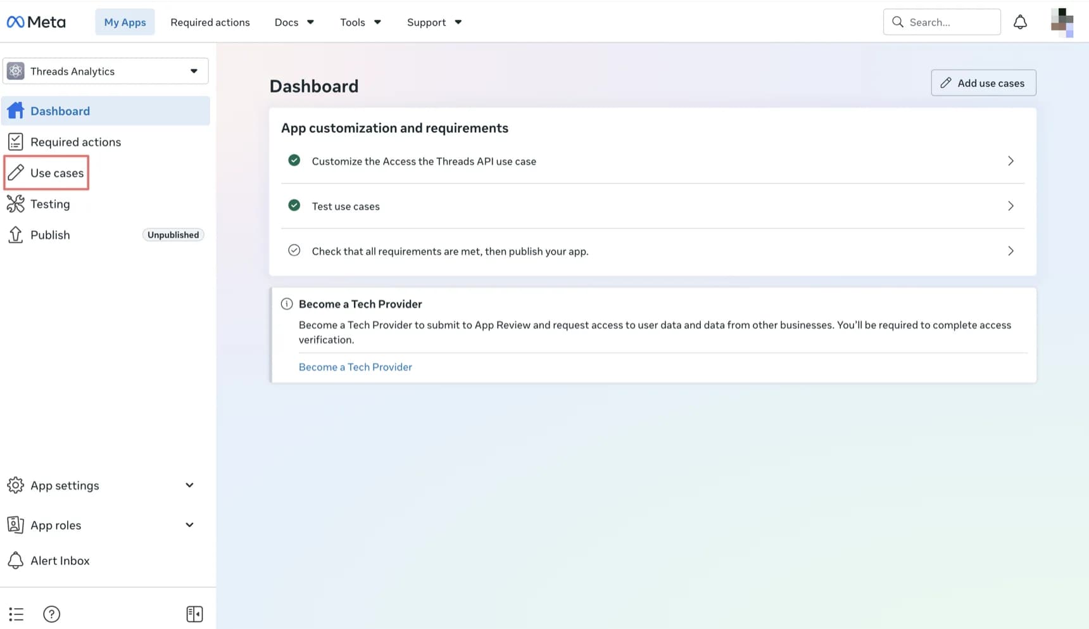Click the gray check beside publish requirements
Viewport: 1089px width, 629px height.
pyautogui.click(x=294, y=250)
